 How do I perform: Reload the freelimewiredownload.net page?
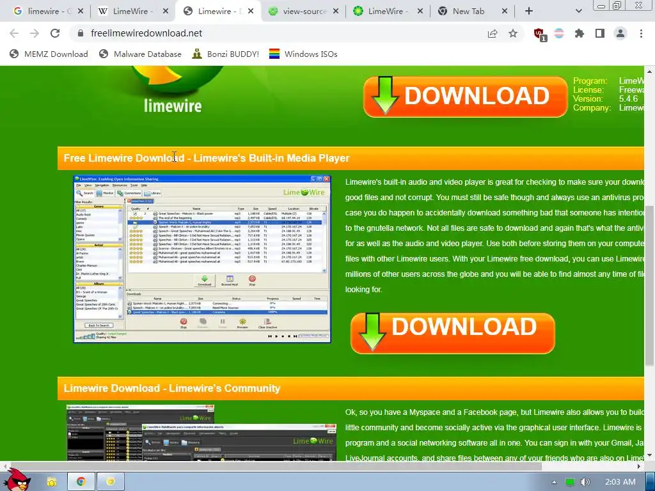[55, 33]
